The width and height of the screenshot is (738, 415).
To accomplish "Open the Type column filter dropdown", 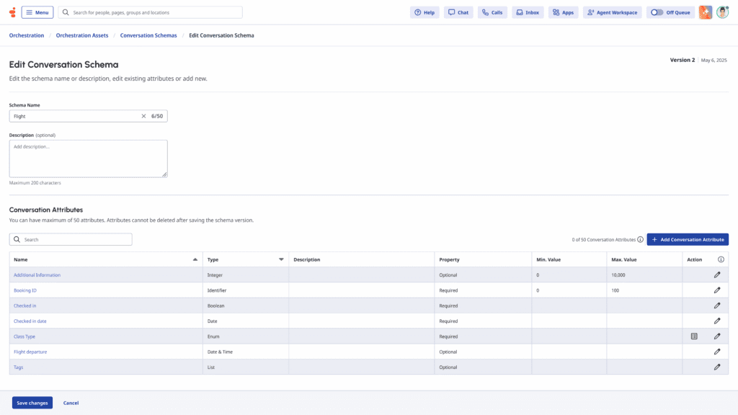I will click(281, 259).
